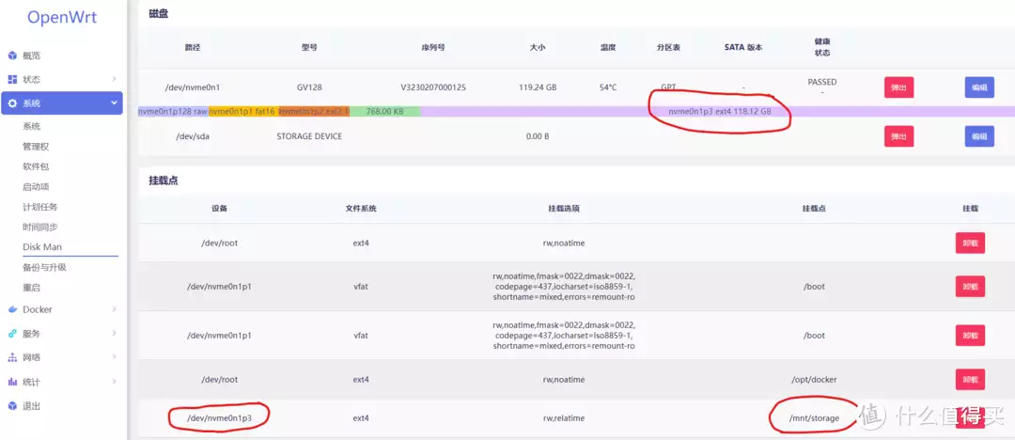1015x440 pixels.
Task: Click the OpenWrt logo title
Action: [x=61, y=18]
